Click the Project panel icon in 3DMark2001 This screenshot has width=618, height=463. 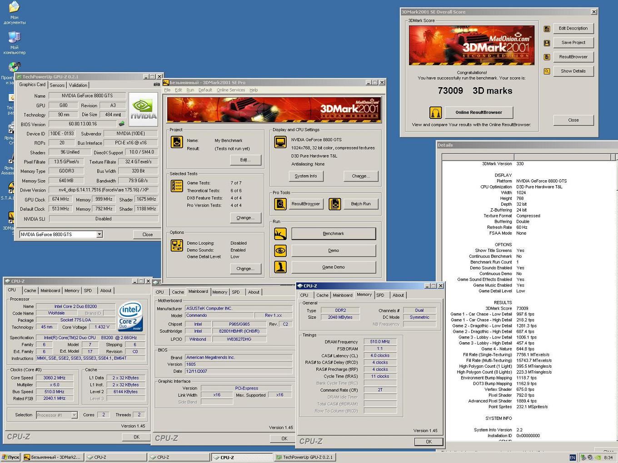[x=177, y=142]
